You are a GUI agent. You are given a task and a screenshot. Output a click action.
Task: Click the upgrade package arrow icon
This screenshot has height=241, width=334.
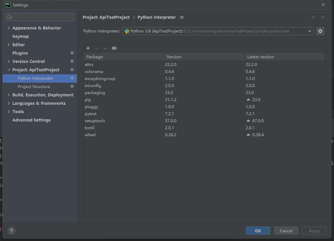(105, 48)
